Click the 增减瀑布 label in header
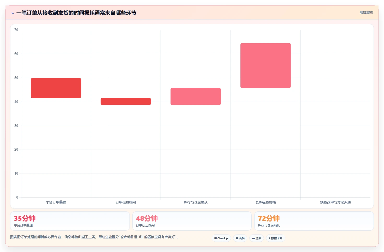 coord(366,13)
